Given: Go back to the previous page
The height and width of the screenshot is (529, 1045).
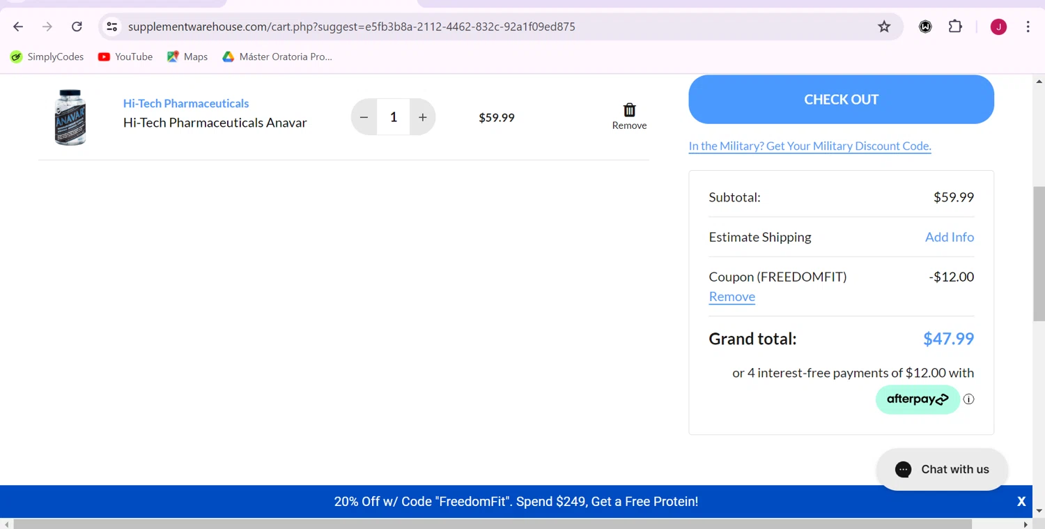Looking at the screenshot, I should pyautogui.click(x=18, y=26).
